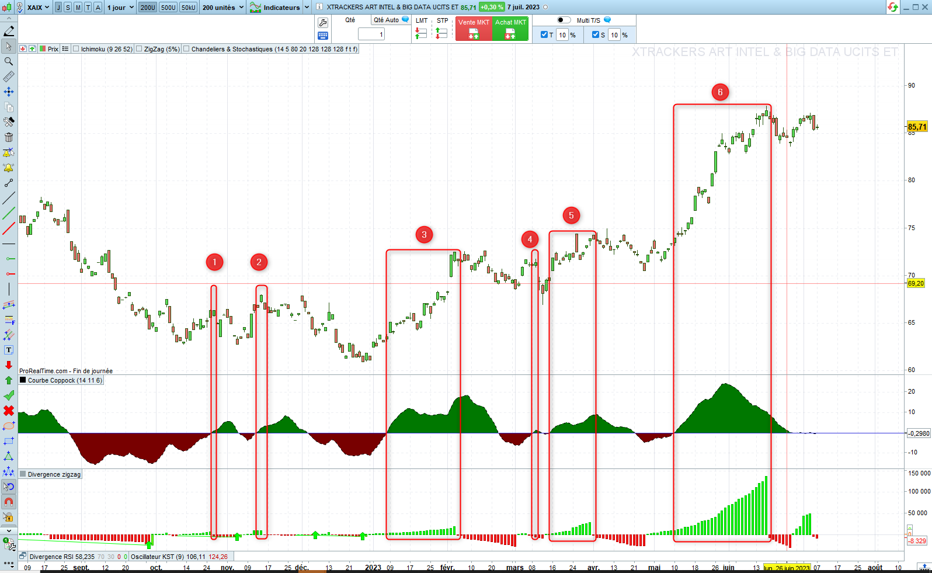Toggle the J timeframe button
The width and height of the screenshot is (932, 573).
pyautogui.click(x=58, y=8)
